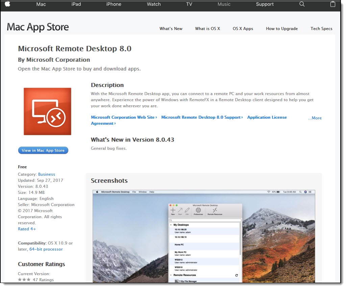Collapse My Desktops triangle in screenshot
This screenshot has height=288, width=346.
[171, 225]
